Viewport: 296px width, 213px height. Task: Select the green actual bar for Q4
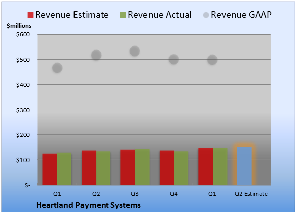click(x=181, y=168)
